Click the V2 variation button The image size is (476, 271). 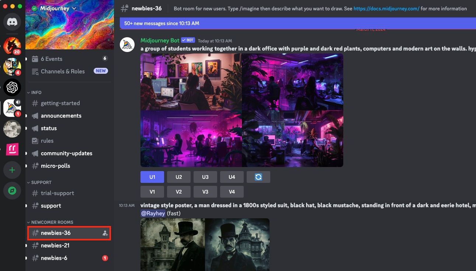(x=179, y=192)
